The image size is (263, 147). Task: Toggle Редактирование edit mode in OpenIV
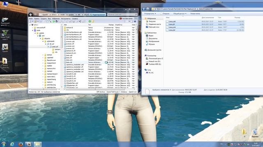coord(97,15)
